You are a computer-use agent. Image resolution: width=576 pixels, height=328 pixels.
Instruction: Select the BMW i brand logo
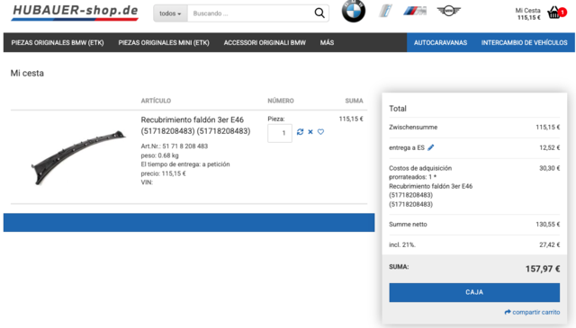(385, 11)
